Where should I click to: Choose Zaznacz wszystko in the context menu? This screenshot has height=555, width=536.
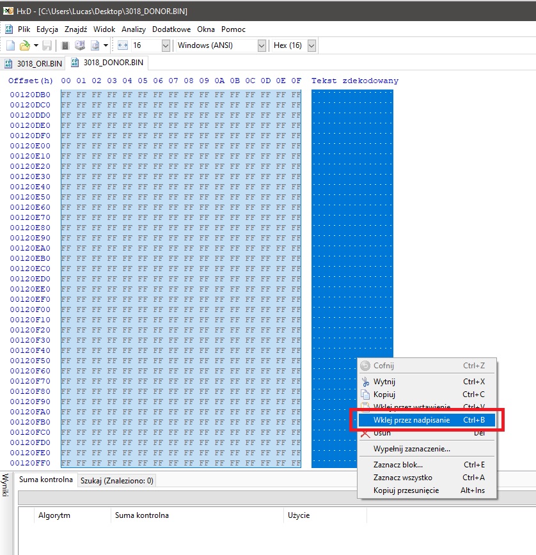[x=427, y=478]
